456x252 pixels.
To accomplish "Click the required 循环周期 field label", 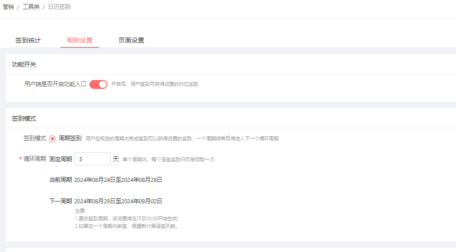I will click(x=34, y=159).
